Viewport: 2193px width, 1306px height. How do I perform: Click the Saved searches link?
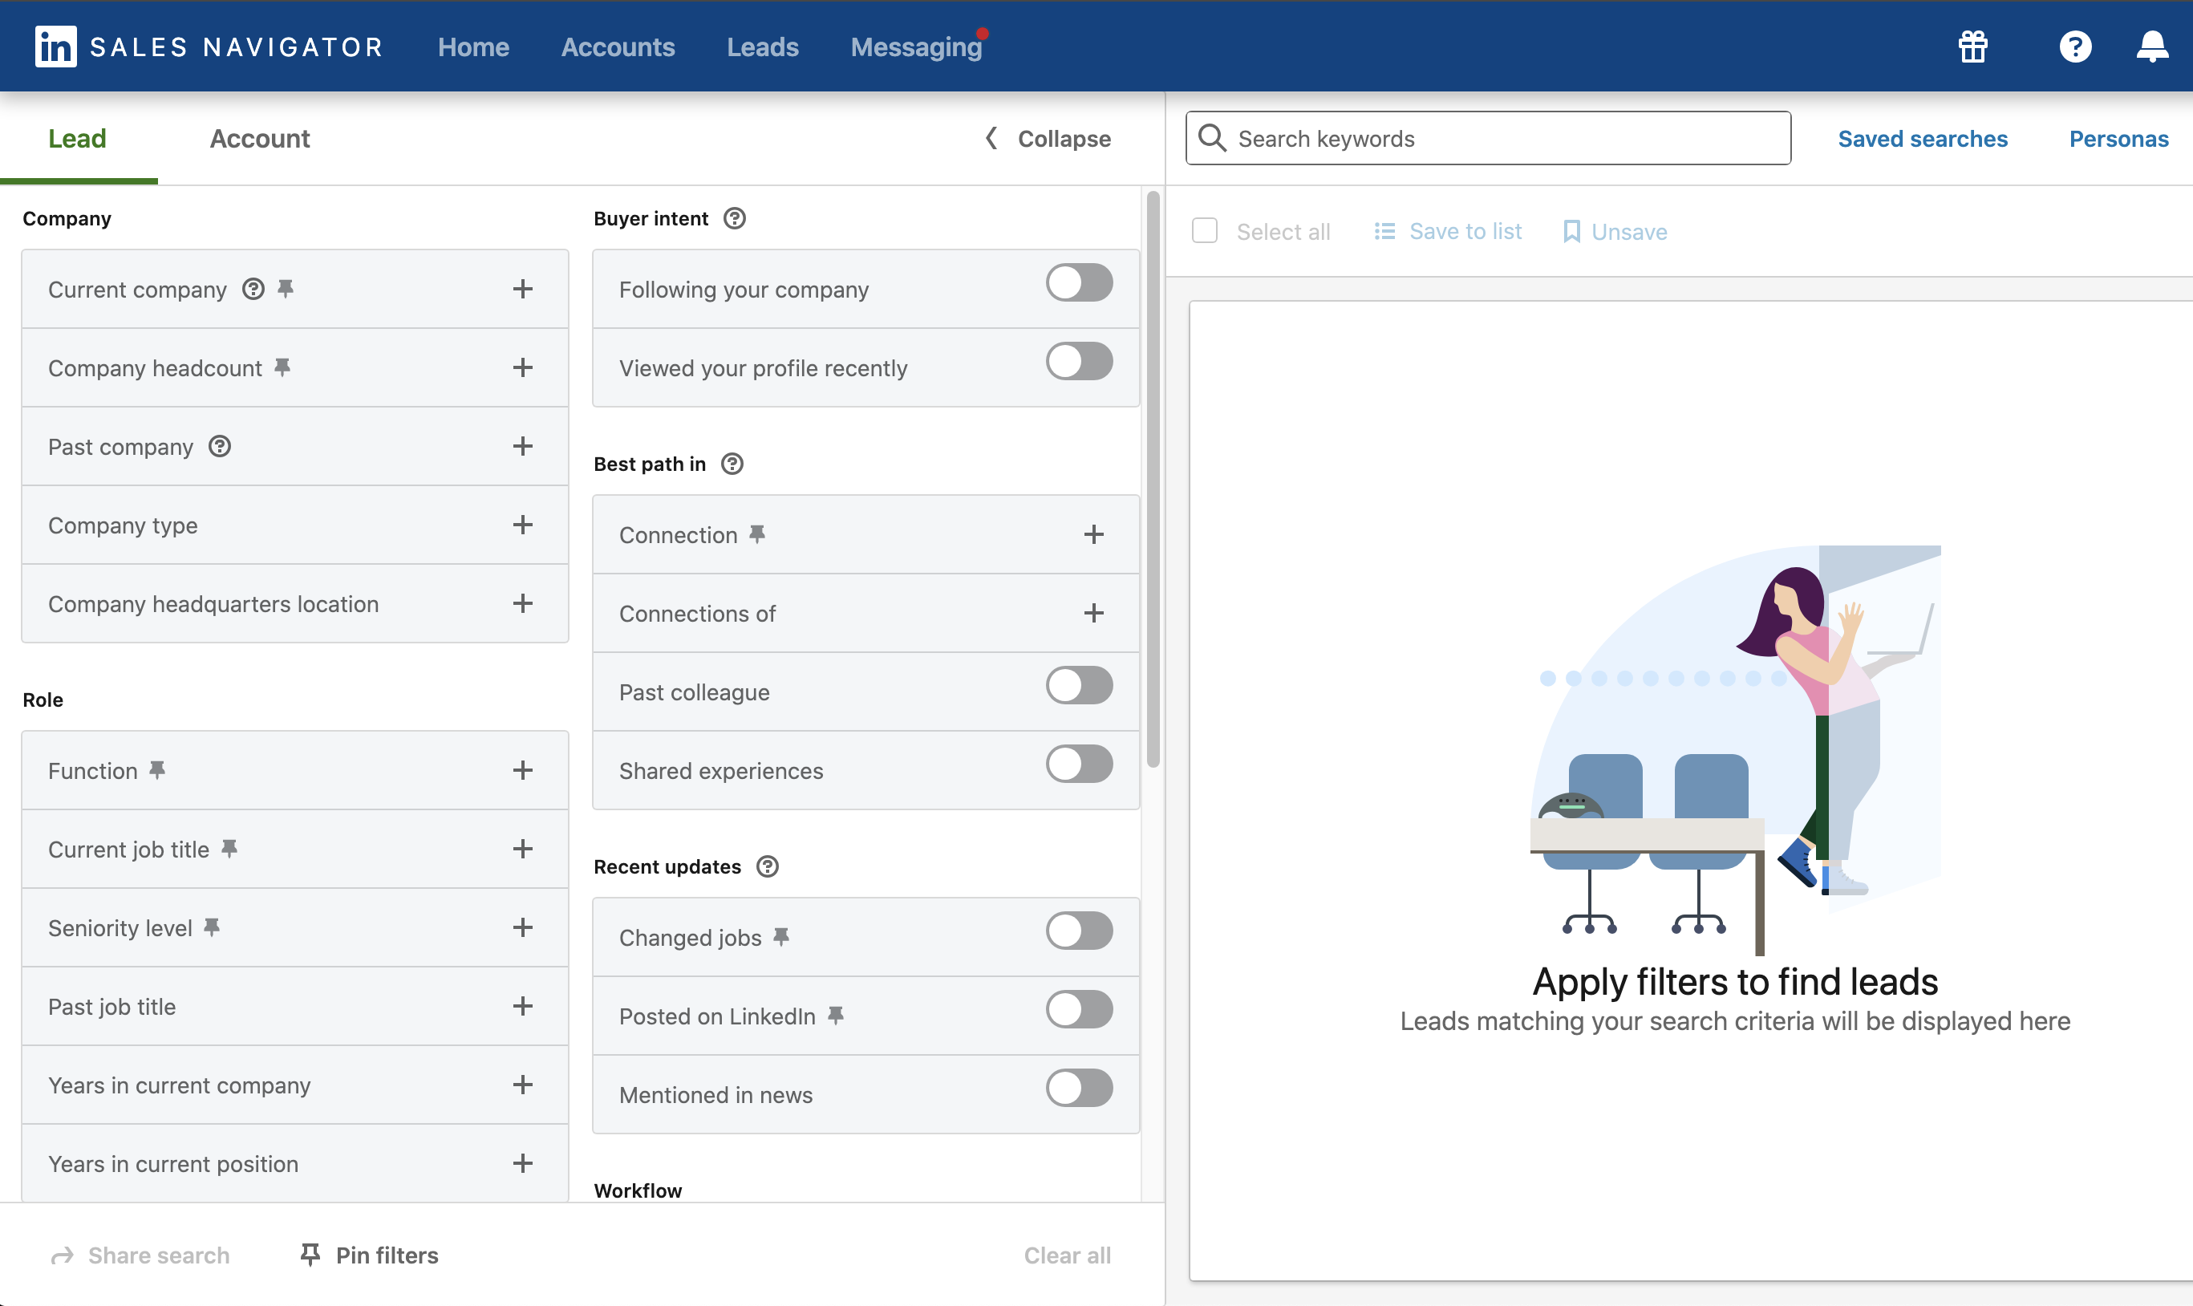[x=1923, y=138]
